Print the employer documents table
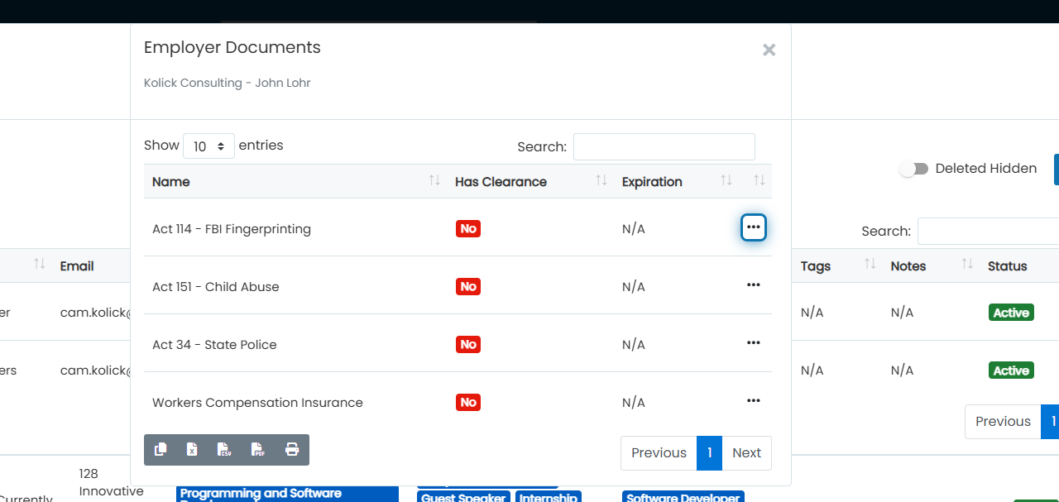The image size is (1059, 502). tap(292, 450)
